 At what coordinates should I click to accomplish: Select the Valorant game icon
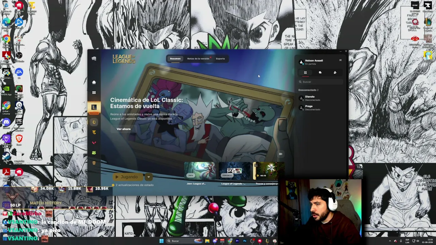(x=94, y=143)
